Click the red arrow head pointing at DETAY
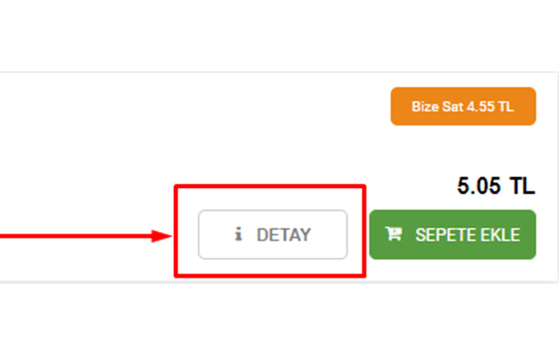559x356 pixels. pos(162,236)
